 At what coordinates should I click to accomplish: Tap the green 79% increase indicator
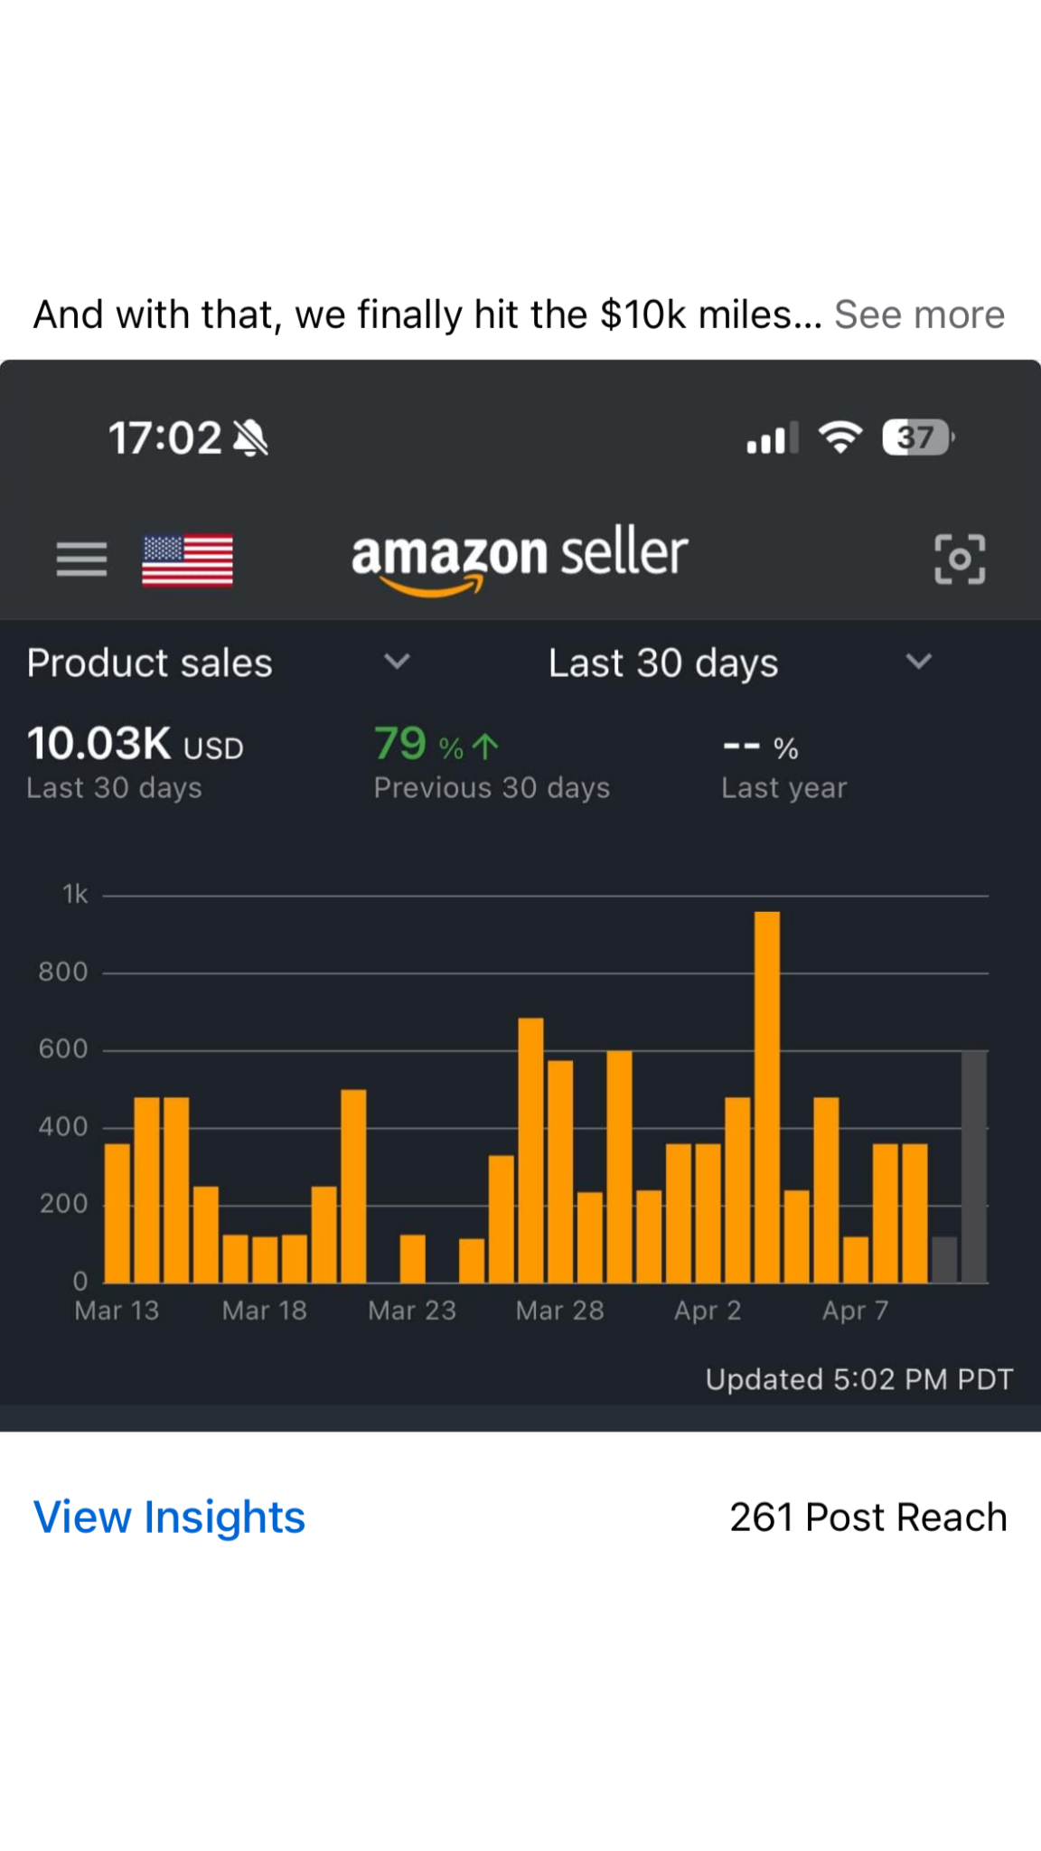click(x=436, y=745)
